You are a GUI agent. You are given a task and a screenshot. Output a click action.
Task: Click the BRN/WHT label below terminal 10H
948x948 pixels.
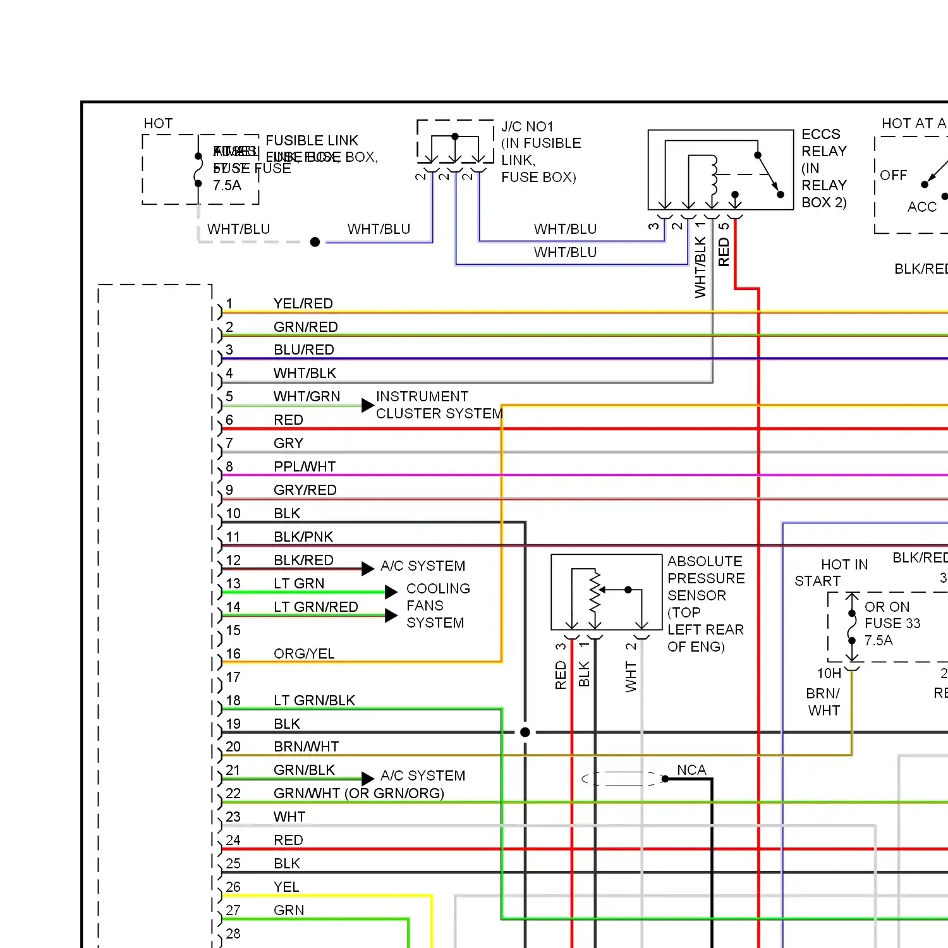(x=823, y=702)
